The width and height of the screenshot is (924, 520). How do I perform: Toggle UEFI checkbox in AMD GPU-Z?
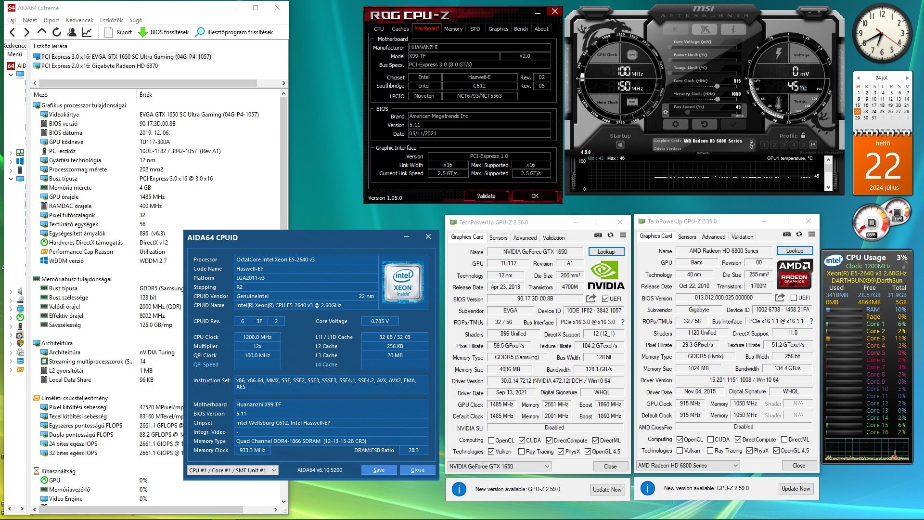click(x=794, y=298)
